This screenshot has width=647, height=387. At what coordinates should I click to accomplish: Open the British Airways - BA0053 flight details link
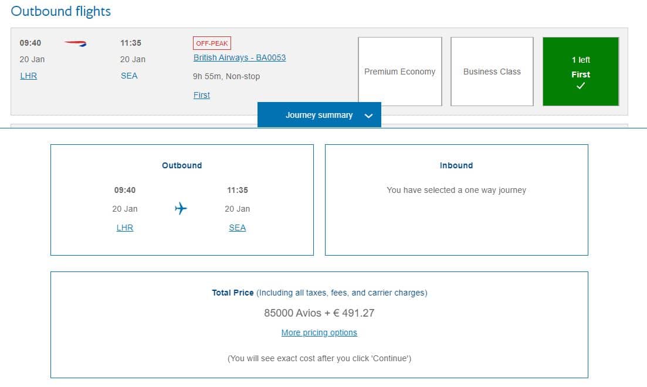(x=240, y=57)
